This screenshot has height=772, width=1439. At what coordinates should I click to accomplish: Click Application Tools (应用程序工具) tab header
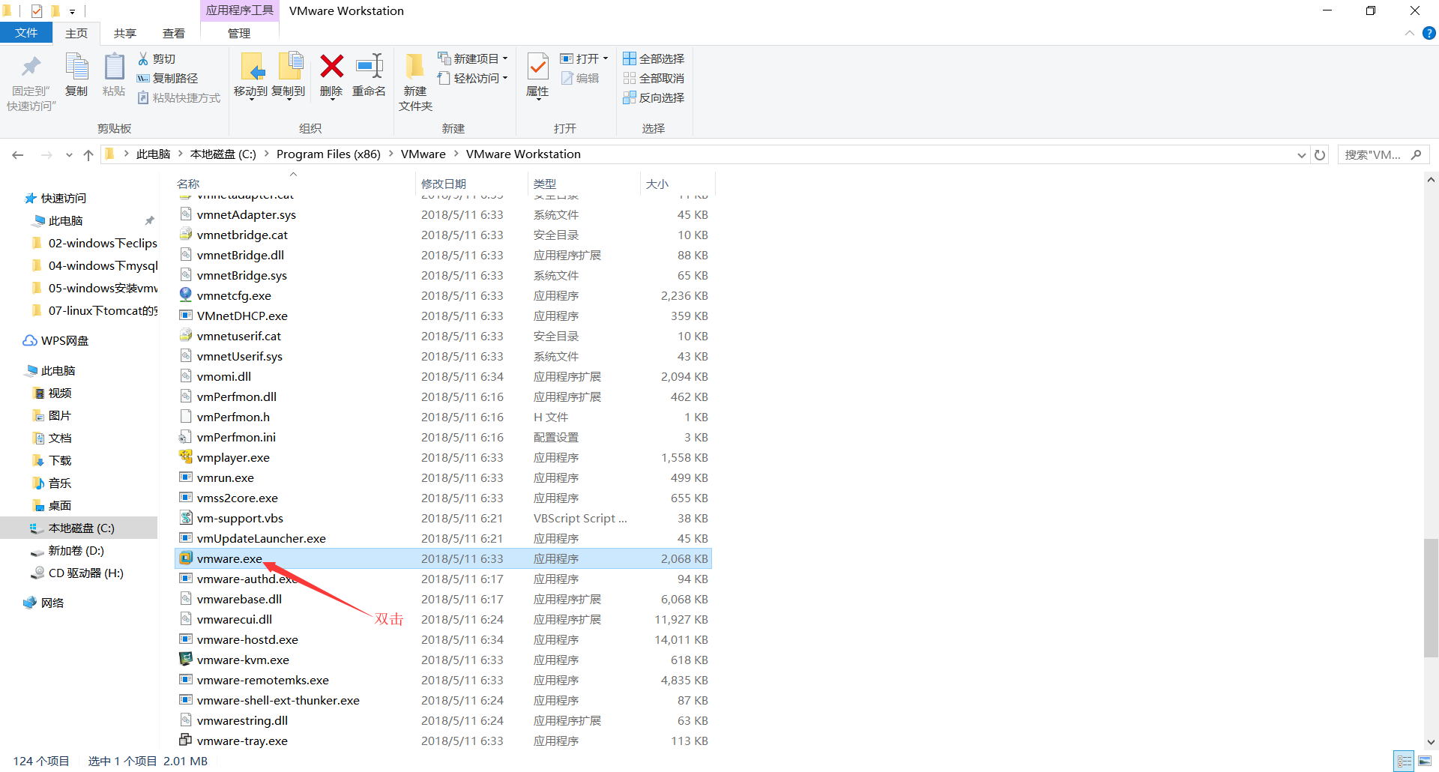pyautogui.click(x=239, y=10)
